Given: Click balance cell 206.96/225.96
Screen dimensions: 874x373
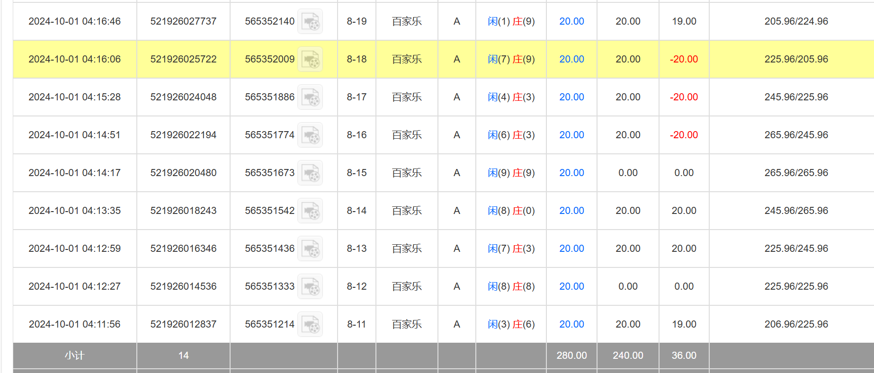Looking at the screenshot, I should point(796,324).
